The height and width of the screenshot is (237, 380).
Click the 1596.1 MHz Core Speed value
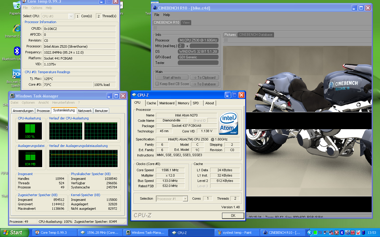click(170, 170)
